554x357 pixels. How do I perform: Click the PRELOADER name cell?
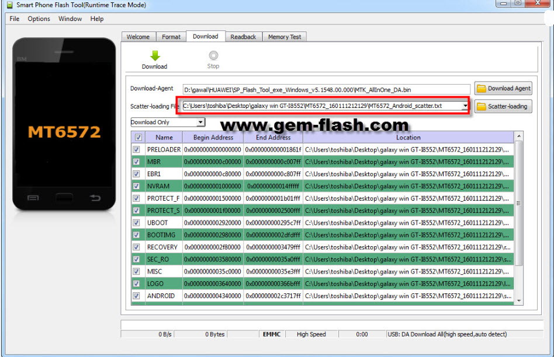coord(164,149)
